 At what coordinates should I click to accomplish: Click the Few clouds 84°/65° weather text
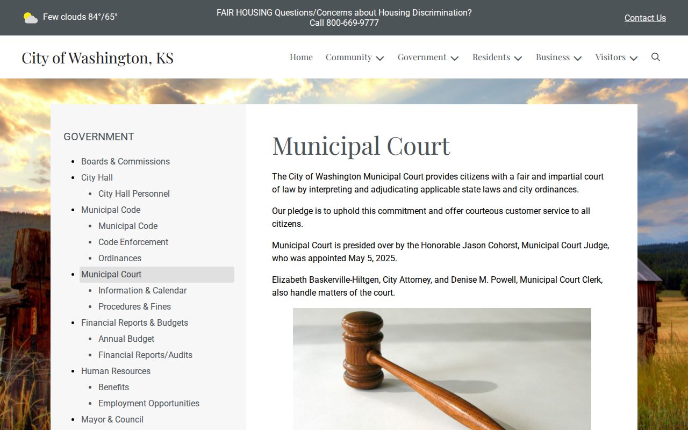point(80,17)
